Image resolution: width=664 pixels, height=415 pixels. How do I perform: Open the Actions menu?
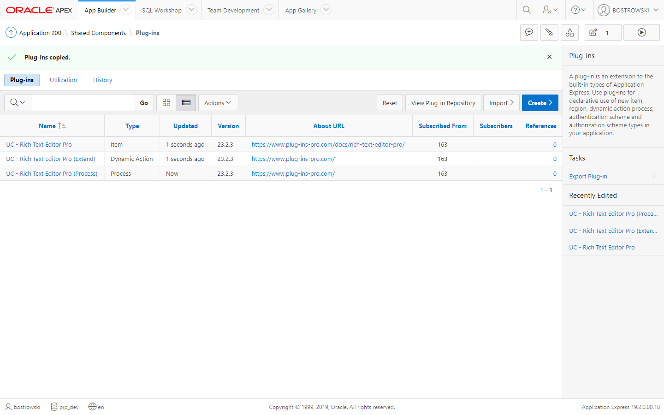[218, 103]
